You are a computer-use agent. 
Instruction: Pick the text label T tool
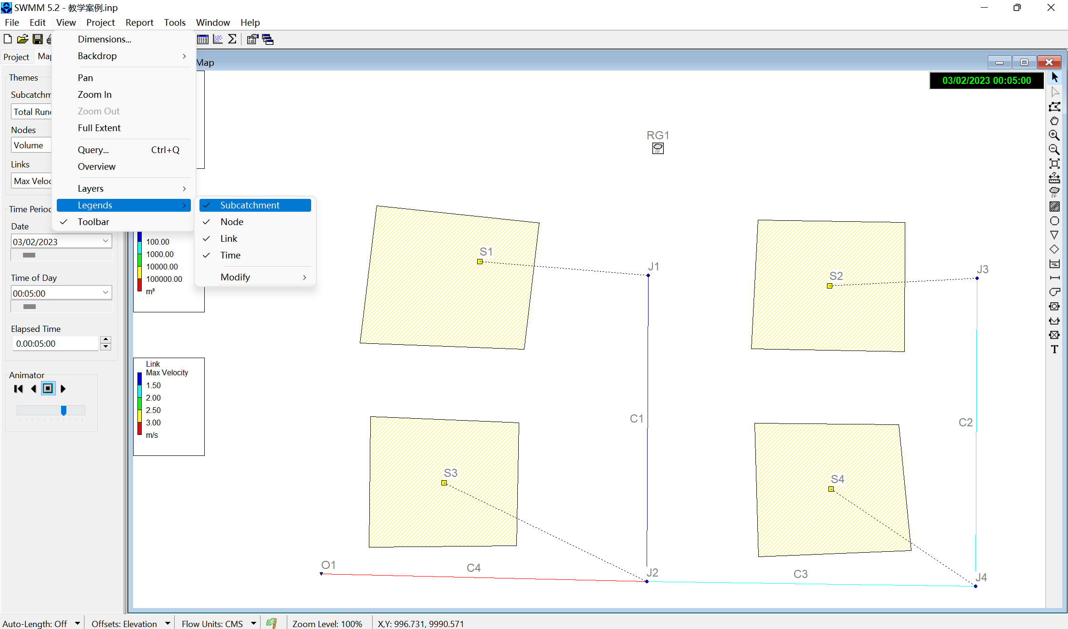[1054, 350]
